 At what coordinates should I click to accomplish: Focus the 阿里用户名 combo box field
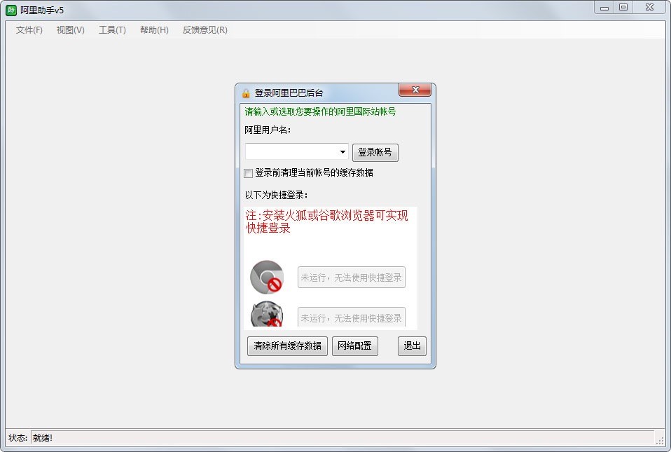[x=296, y=152]
